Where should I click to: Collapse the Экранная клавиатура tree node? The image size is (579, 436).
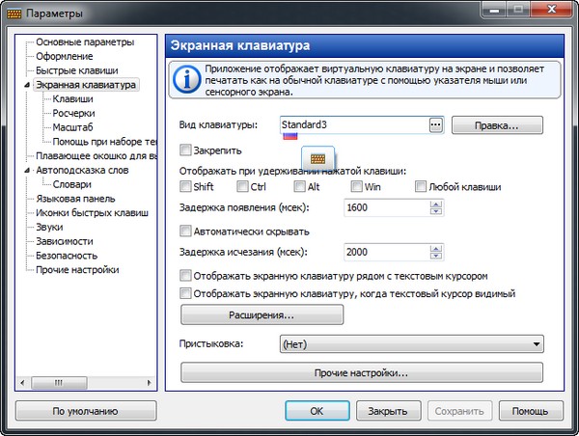(x=27, y=86)
